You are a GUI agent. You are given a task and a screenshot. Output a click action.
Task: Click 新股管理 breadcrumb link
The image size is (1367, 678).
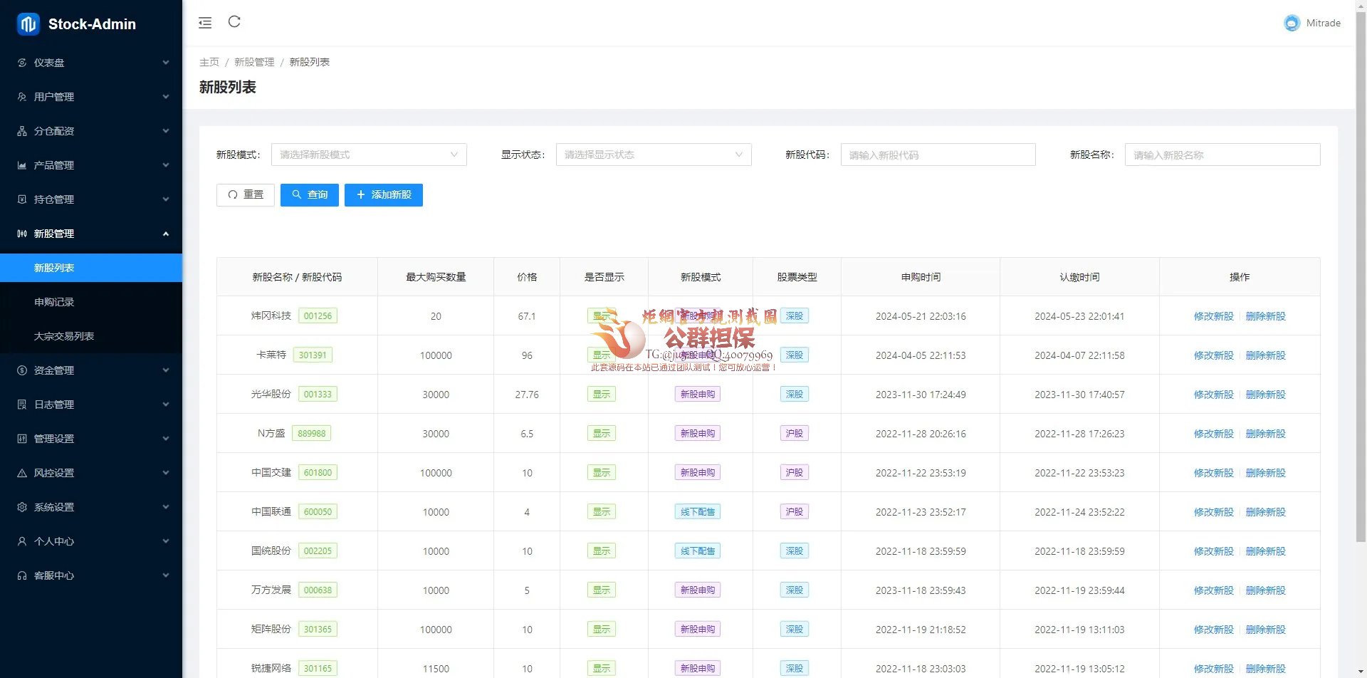point(254,62)
